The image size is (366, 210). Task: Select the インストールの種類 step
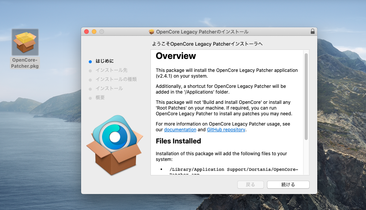click(116, 79)
